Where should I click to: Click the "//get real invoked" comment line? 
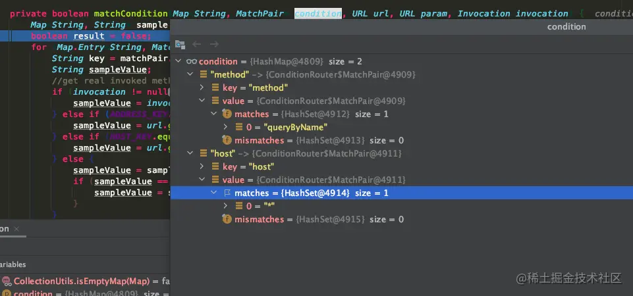point(111,81)
